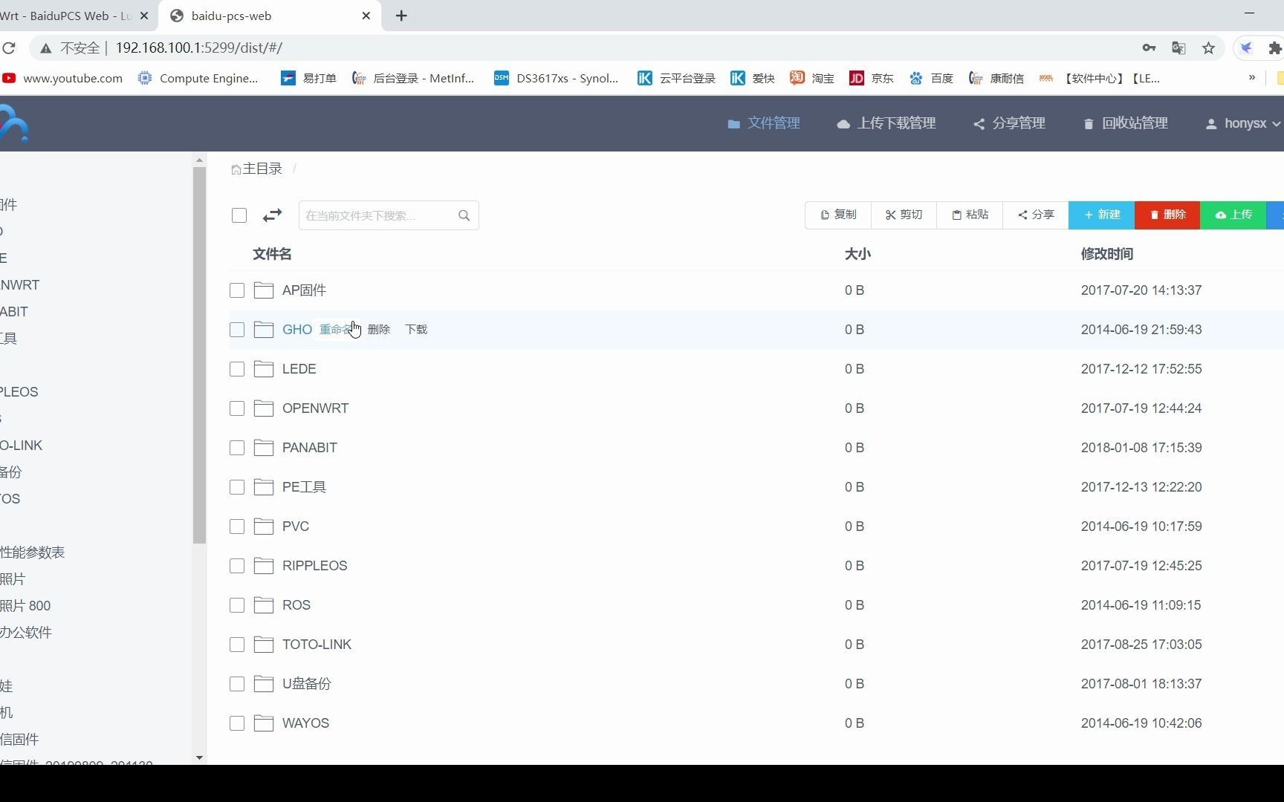Check the PANABIT row checkbox

pos(237,448)
